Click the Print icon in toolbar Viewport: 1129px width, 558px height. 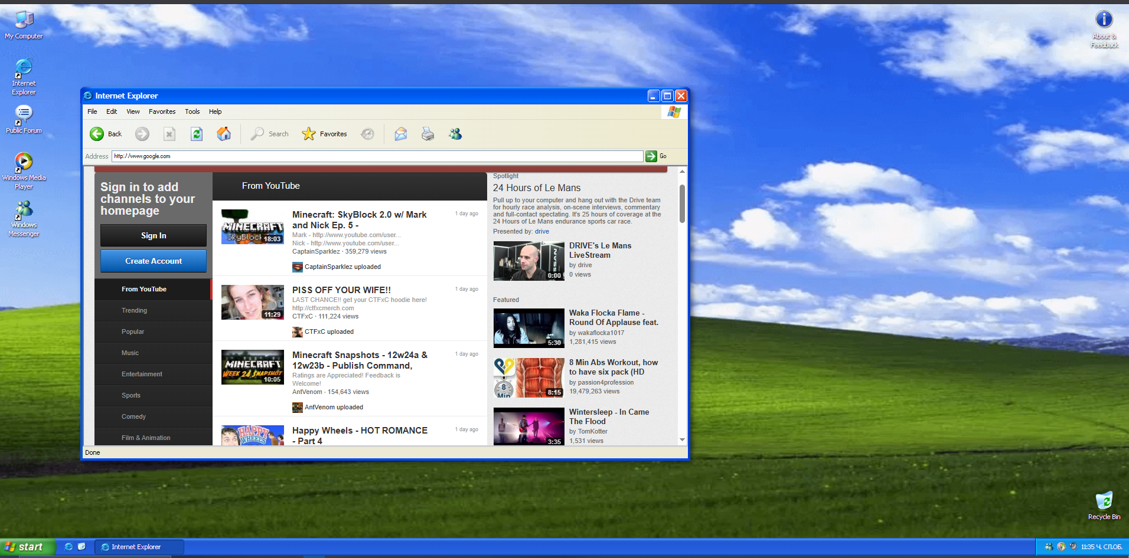click(x=428, y=134)
